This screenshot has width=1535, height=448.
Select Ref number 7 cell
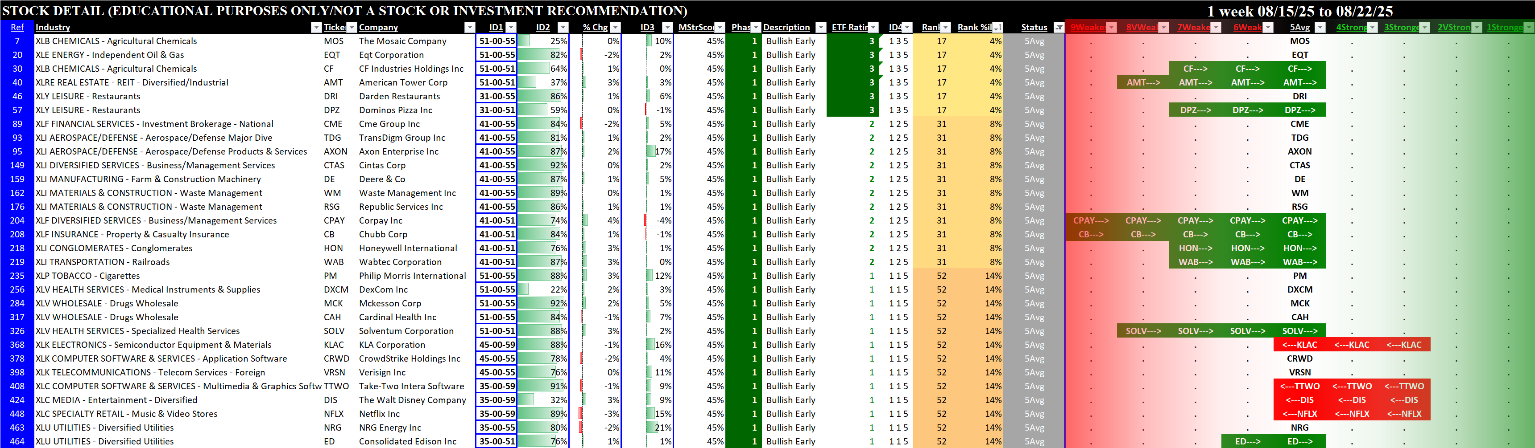(17, 41)
